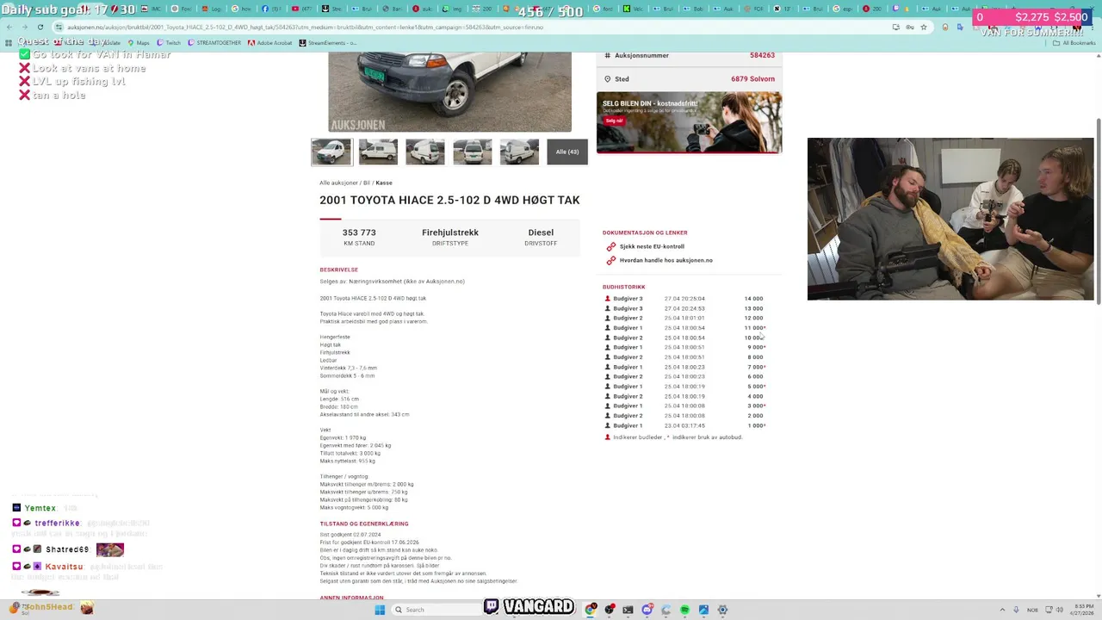Click the bidder icon on the 14 000 bid row
Screen dimensions: 1102x620
607,299
